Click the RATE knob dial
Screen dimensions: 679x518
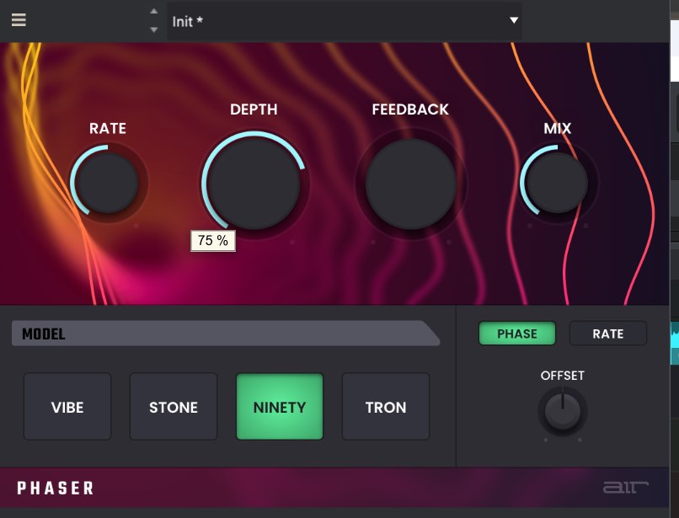(x=107, y=183)
